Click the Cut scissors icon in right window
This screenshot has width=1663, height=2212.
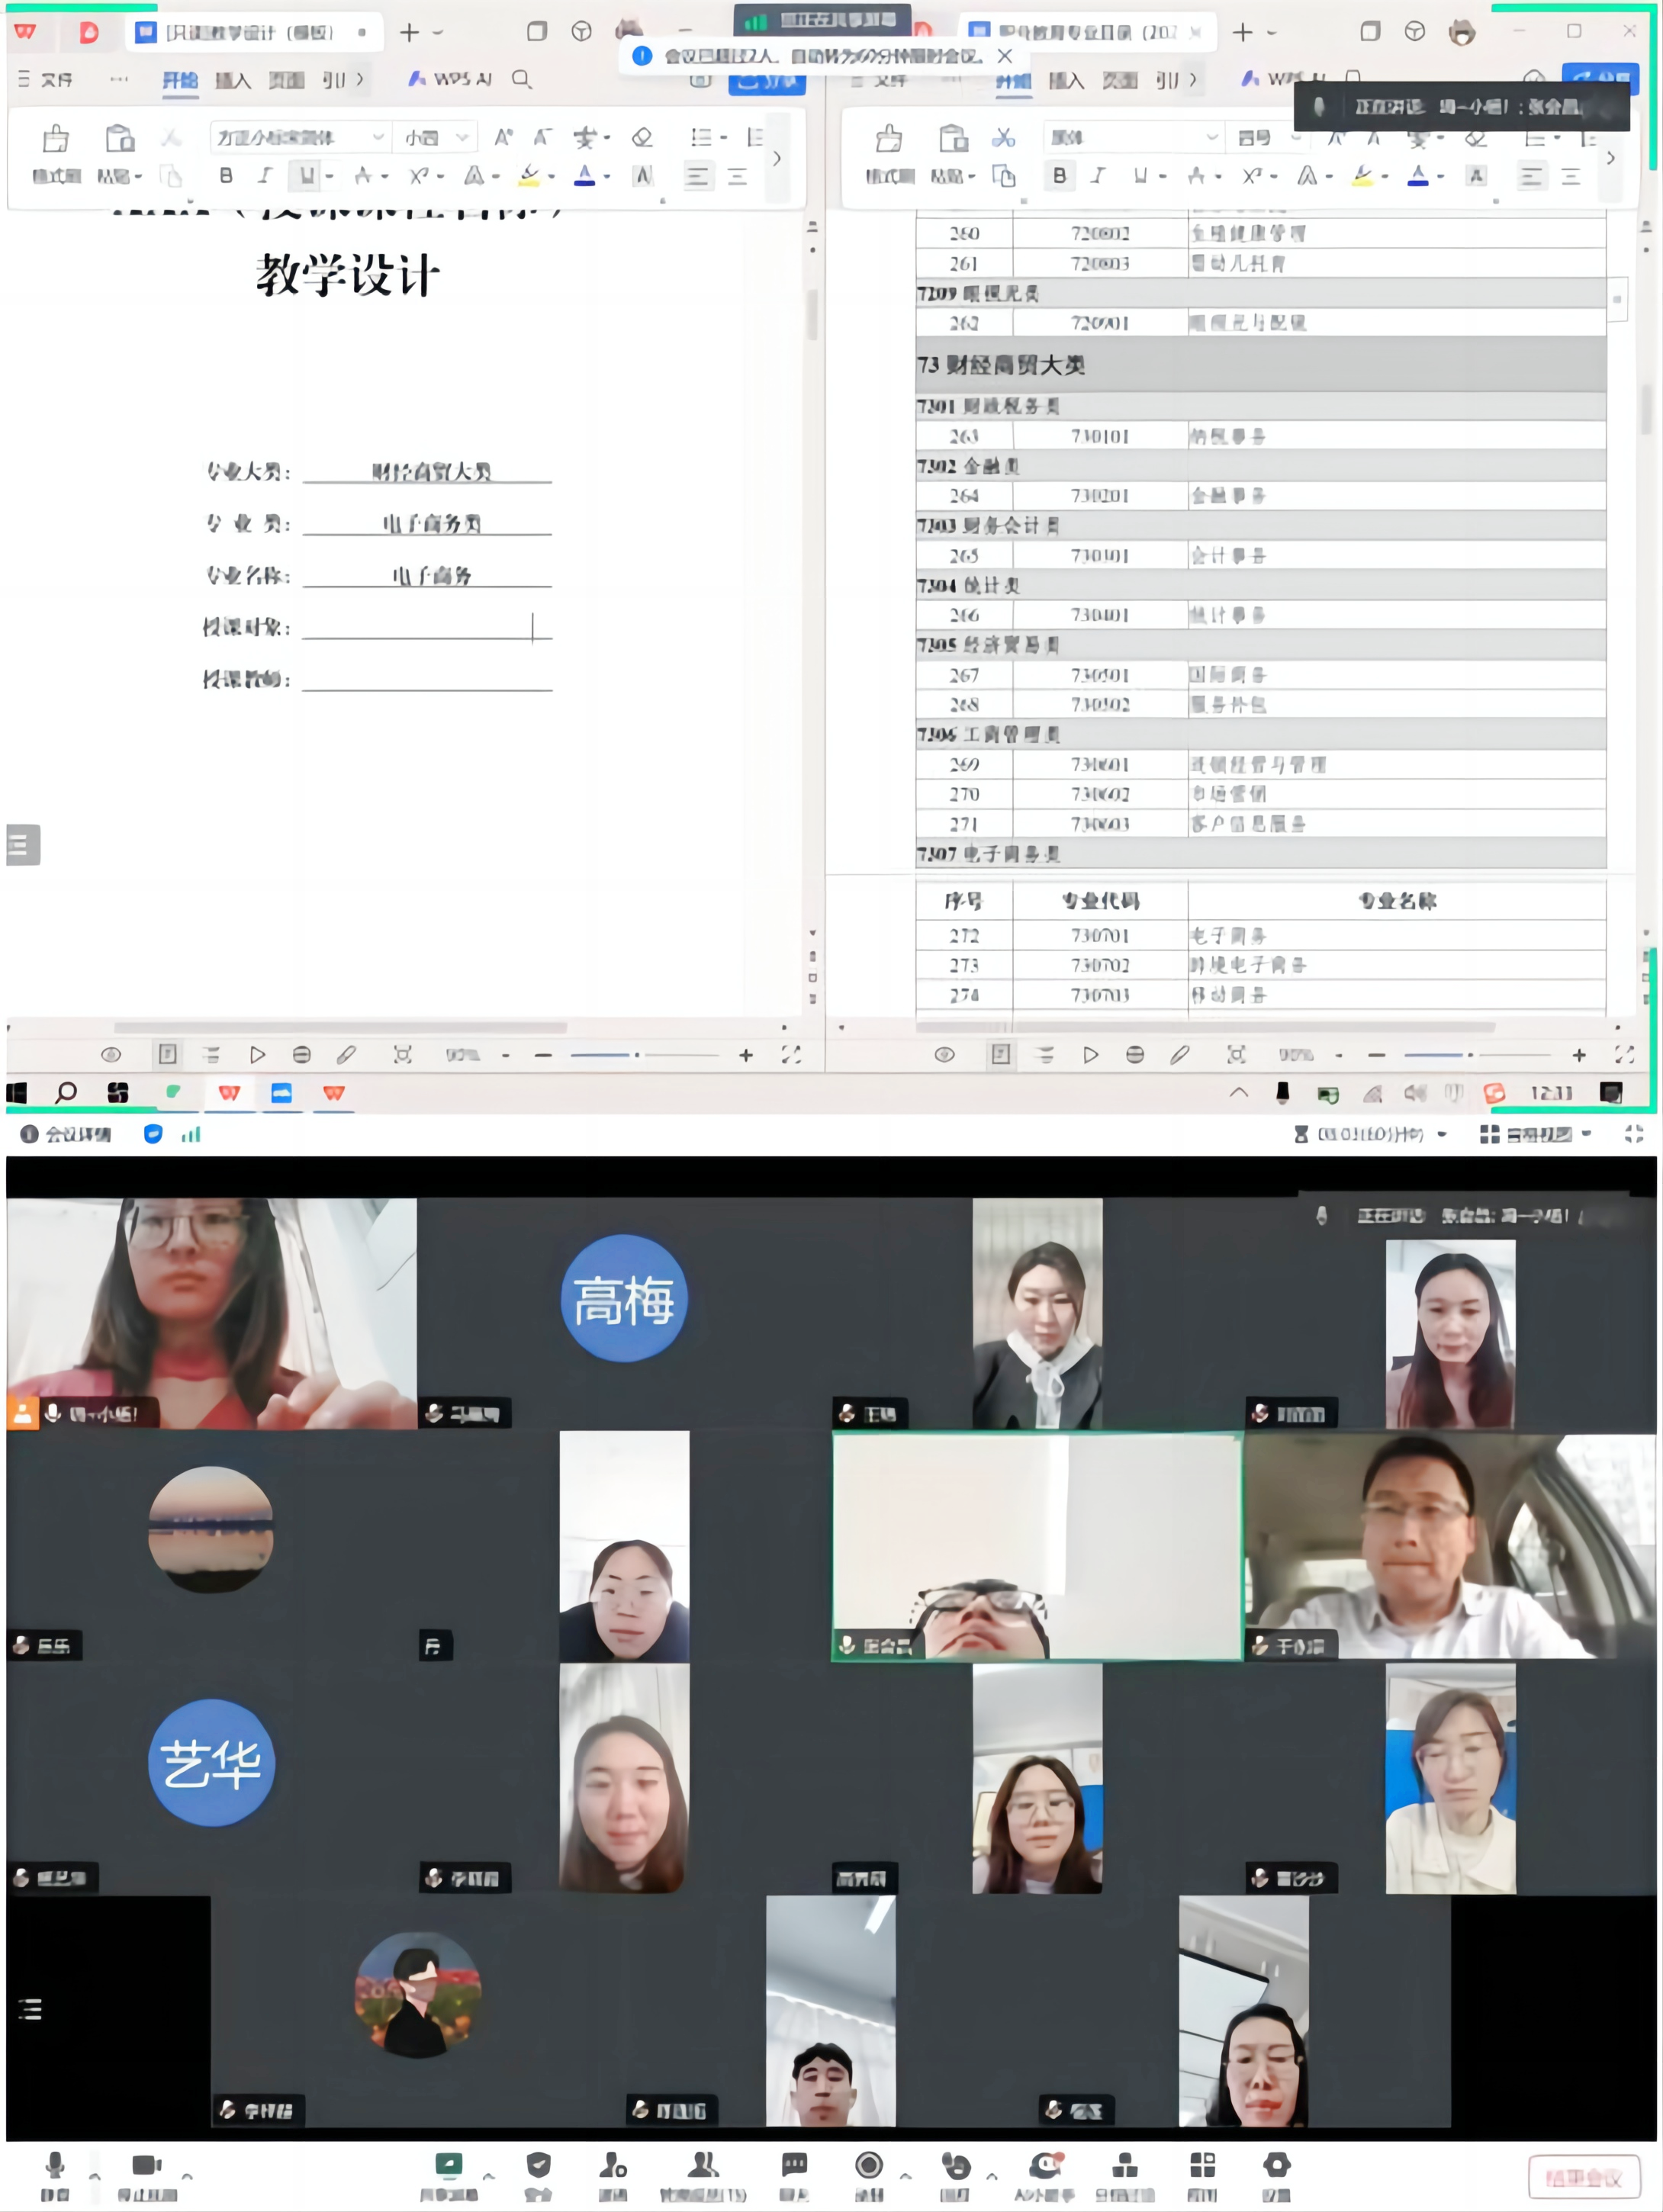point(1003,137)
